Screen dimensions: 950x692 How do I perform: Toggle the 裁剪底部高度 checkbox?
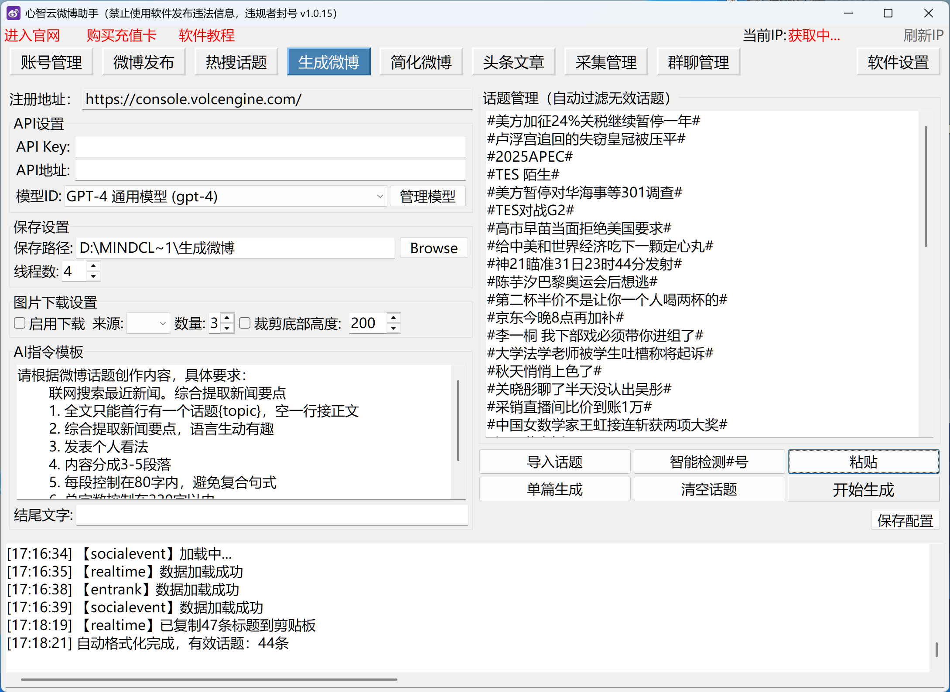[x=245, y=323]
